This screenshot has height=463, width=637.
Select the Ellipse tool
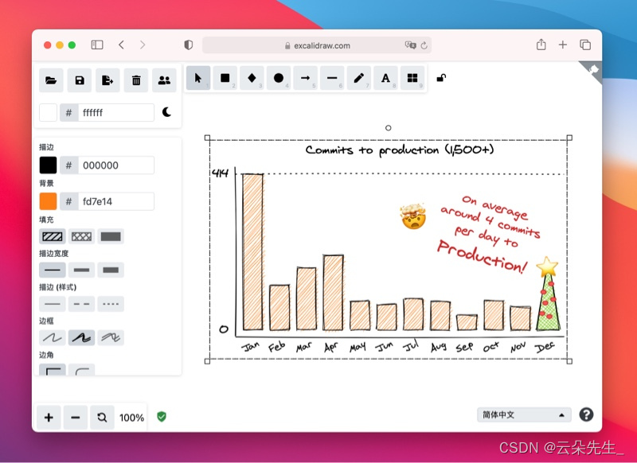point(279,78)
